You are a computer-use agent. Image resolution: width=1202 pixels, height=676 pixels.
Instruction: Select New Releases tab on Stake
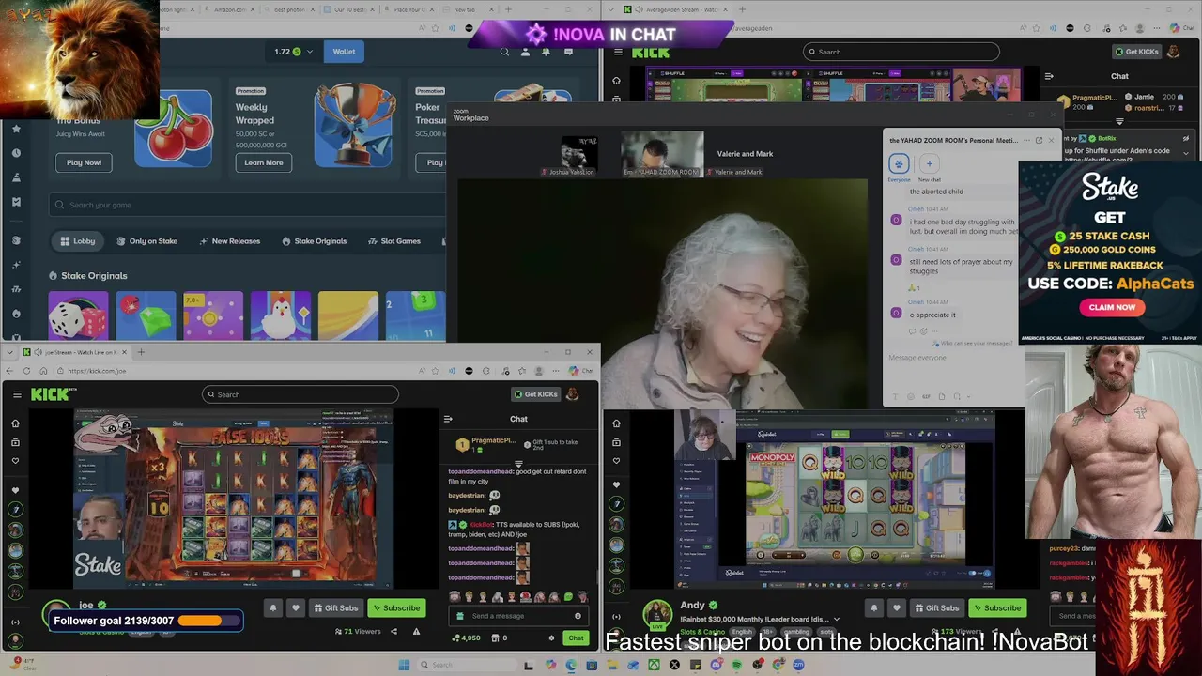point(230,241)
